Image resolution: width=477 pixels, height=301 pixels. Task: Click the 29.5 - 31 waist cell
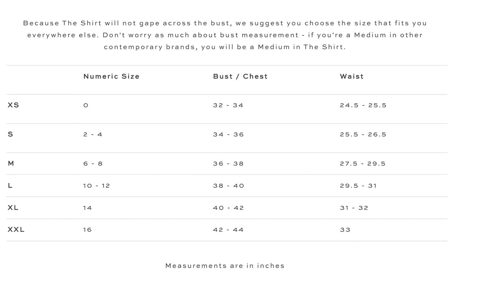click(x=358, y=186)
